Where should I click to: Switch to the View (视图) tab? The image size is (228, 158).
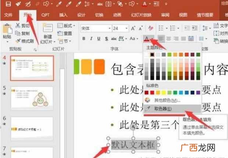tap(183, 15)
